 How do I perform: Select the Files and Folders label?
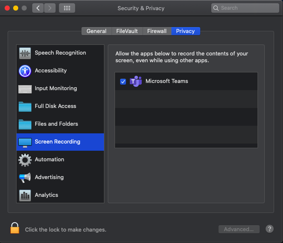[x=56, y=124]
